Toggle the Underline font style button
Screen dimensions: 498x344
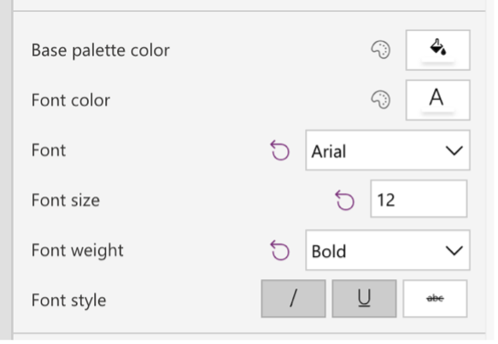[364, 299]
